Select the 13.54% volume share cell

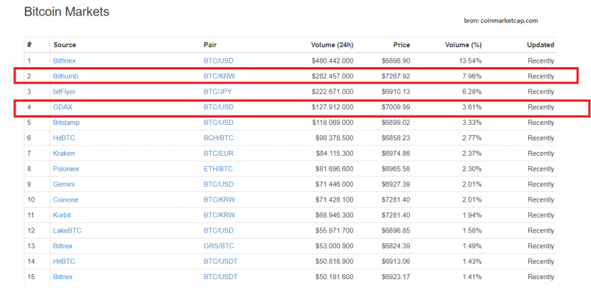click(471, 61)
